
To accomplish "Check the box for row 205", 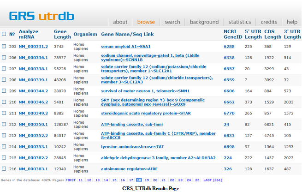I will coord(4,47).
